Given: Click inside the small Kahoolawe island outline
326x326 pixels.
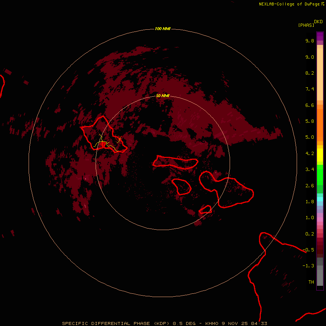Looking at the screenshot, I should click(x=206, y=210).
